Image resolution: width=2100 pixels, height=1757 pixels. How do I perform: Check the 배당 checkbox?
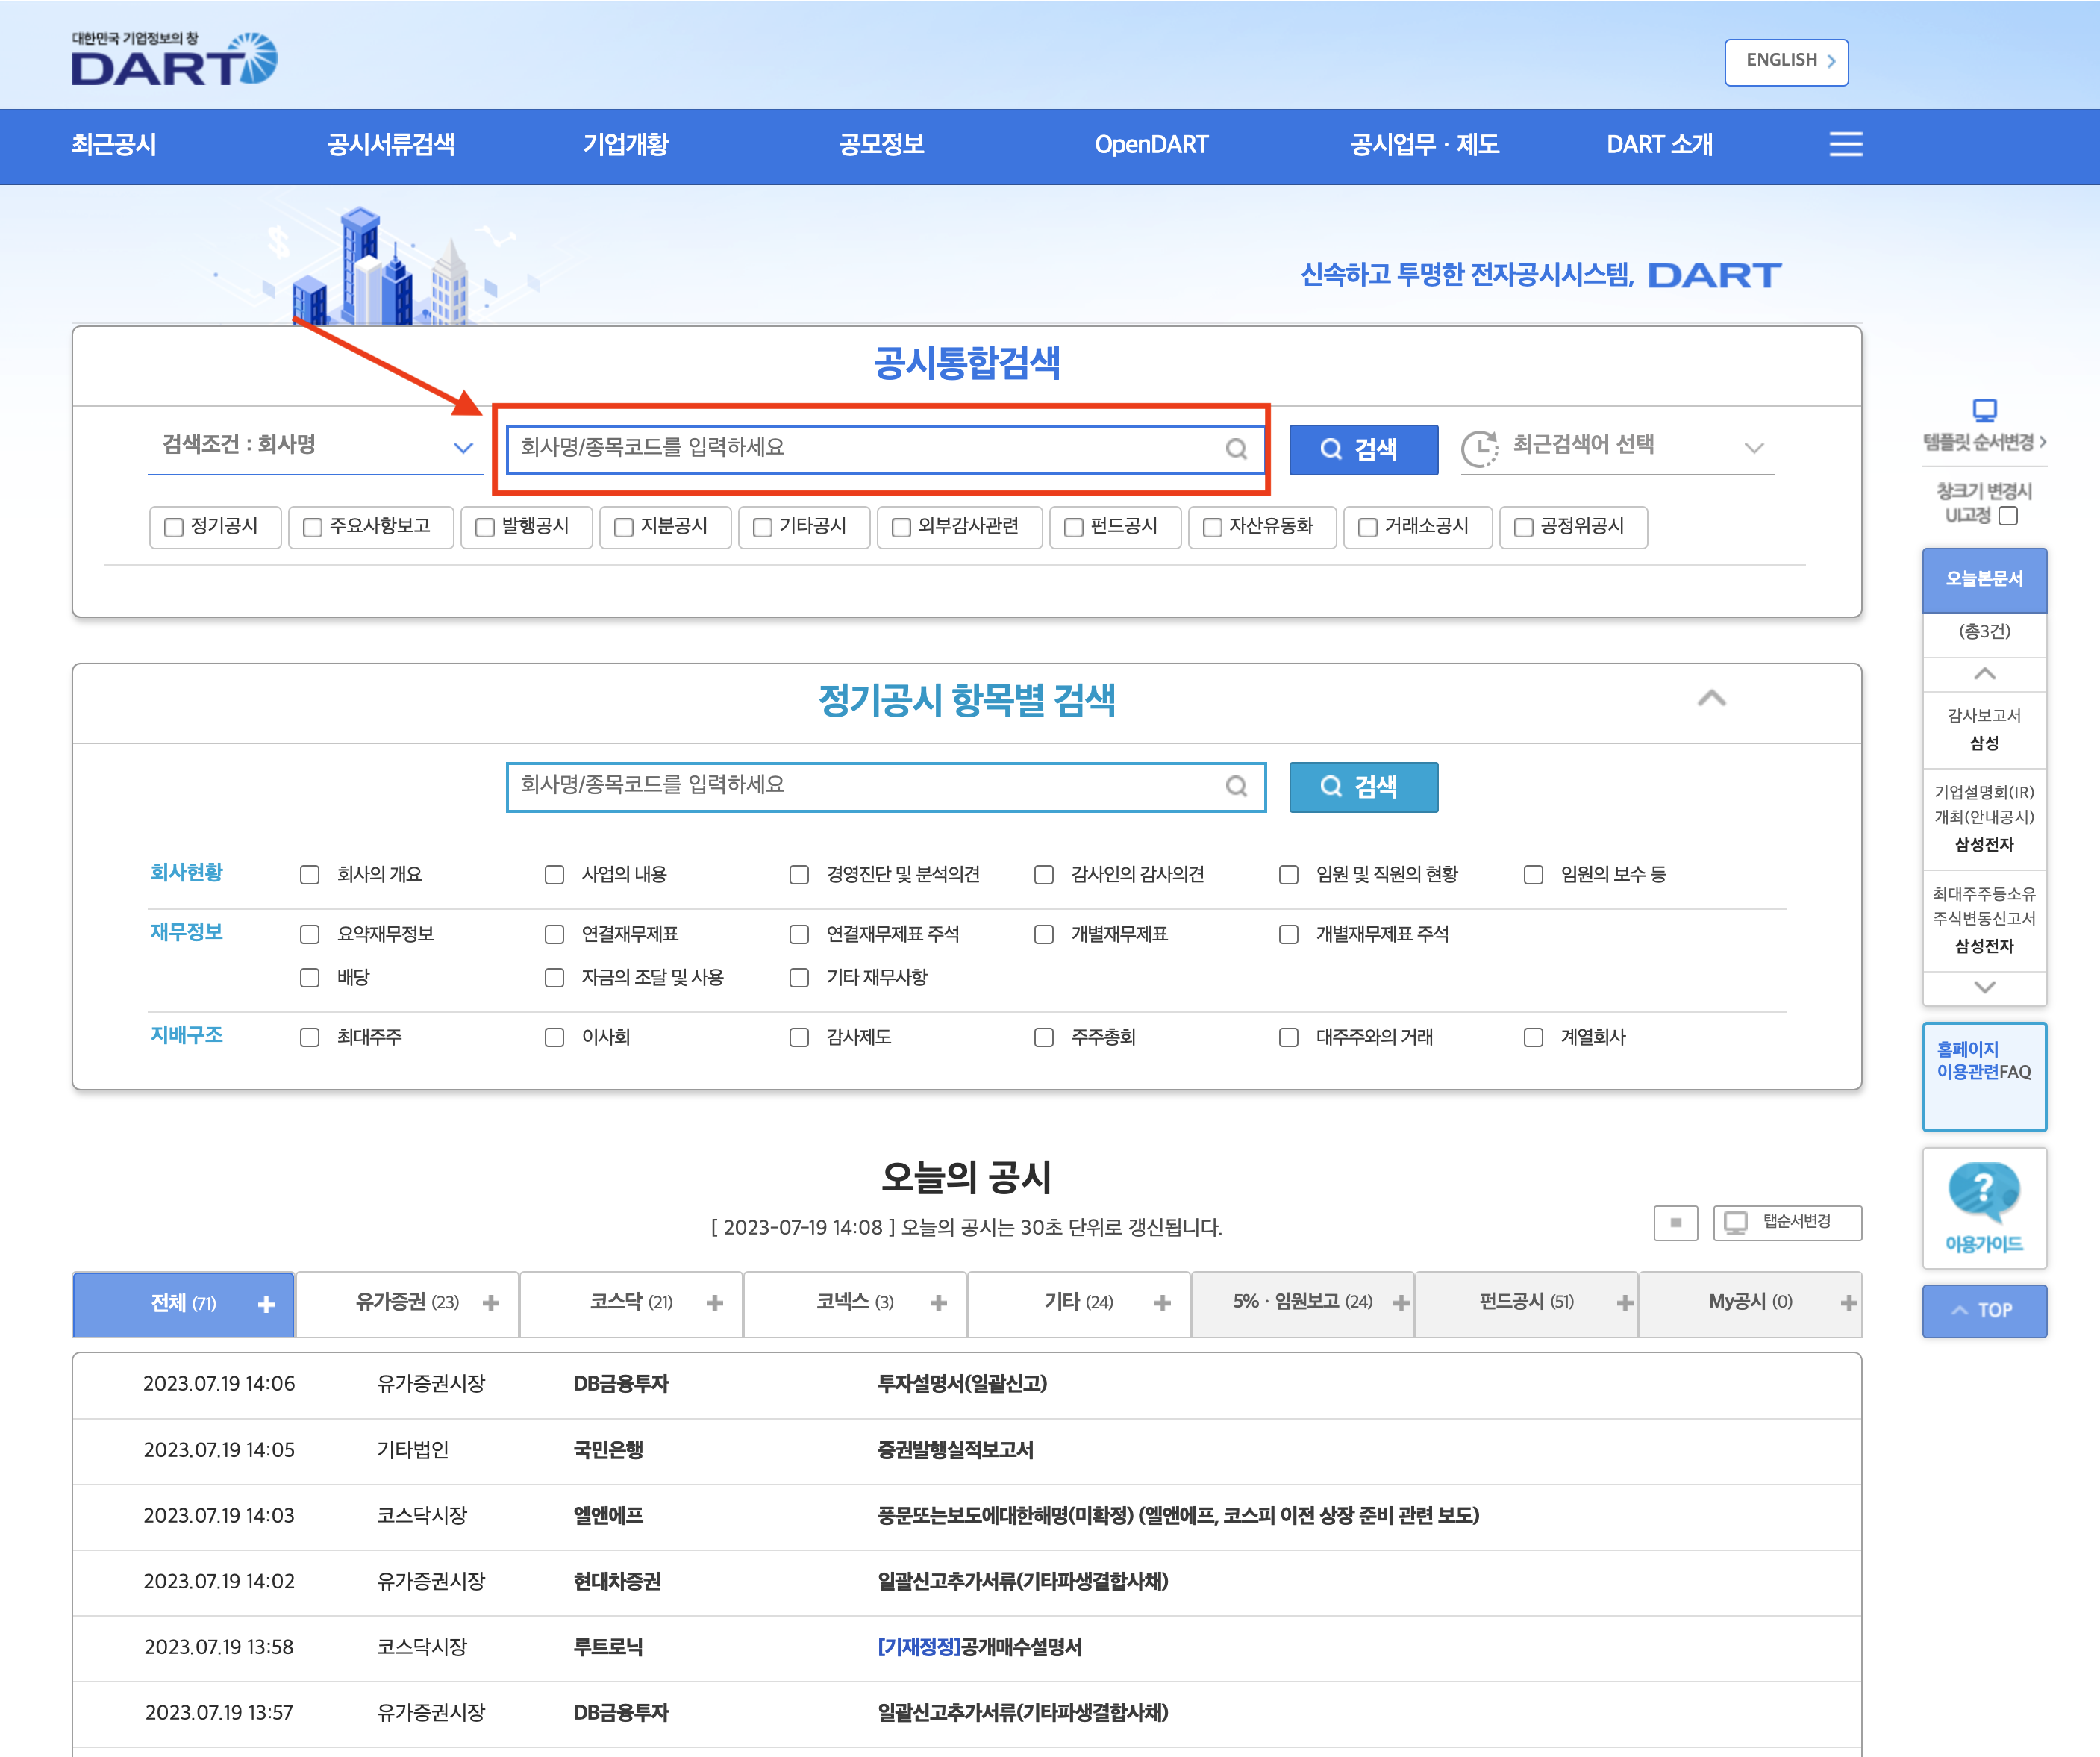coord(310,977)
